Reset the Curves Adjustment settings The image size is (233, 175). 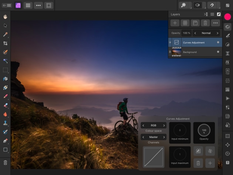(x=210, y=151)
